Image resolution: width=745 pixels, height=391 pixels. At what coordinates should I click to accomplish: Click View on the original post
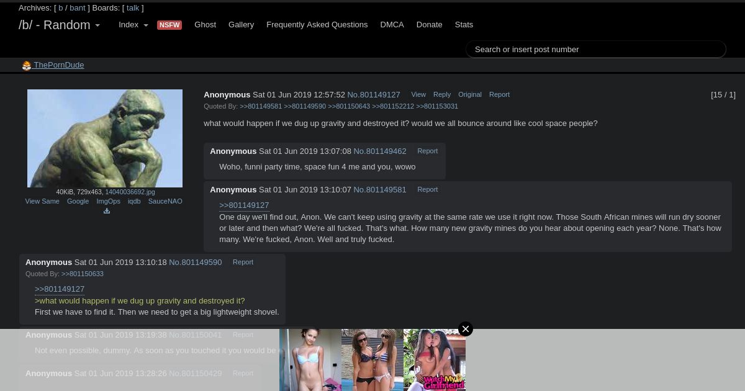point(418,94)
